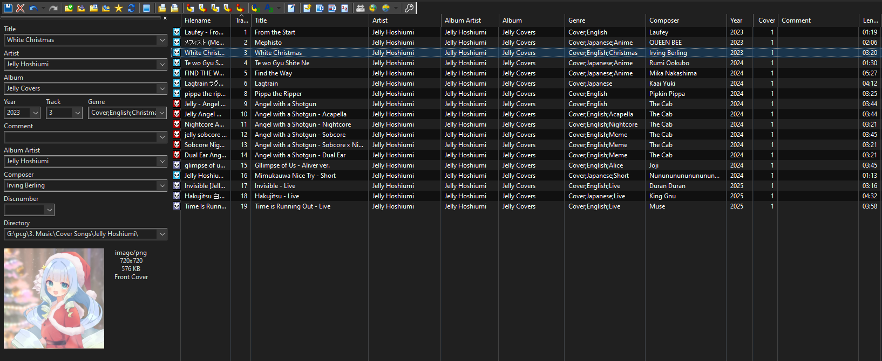This screenshot has width=882, height=361.
Task: Open Options with the wrench icon
Action: [409, 8]
